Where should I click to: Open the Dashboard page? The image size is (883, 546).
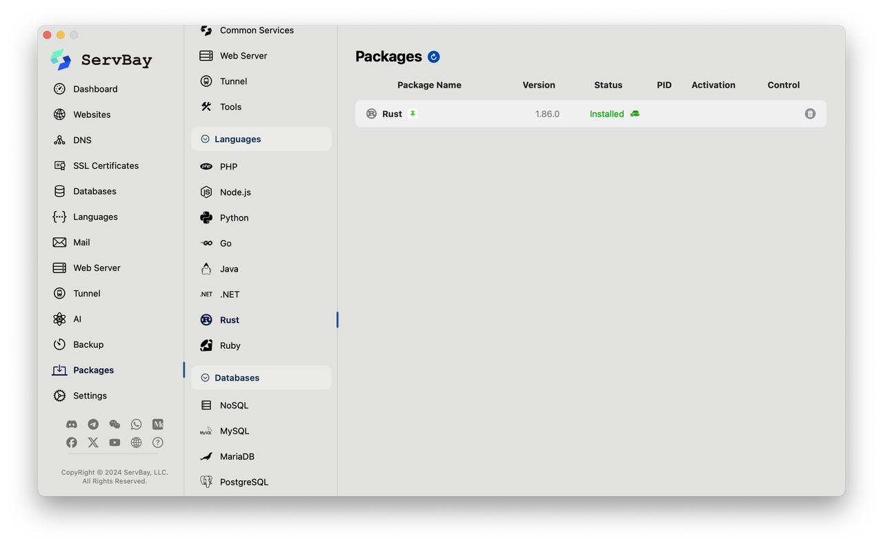pos(95,89)
